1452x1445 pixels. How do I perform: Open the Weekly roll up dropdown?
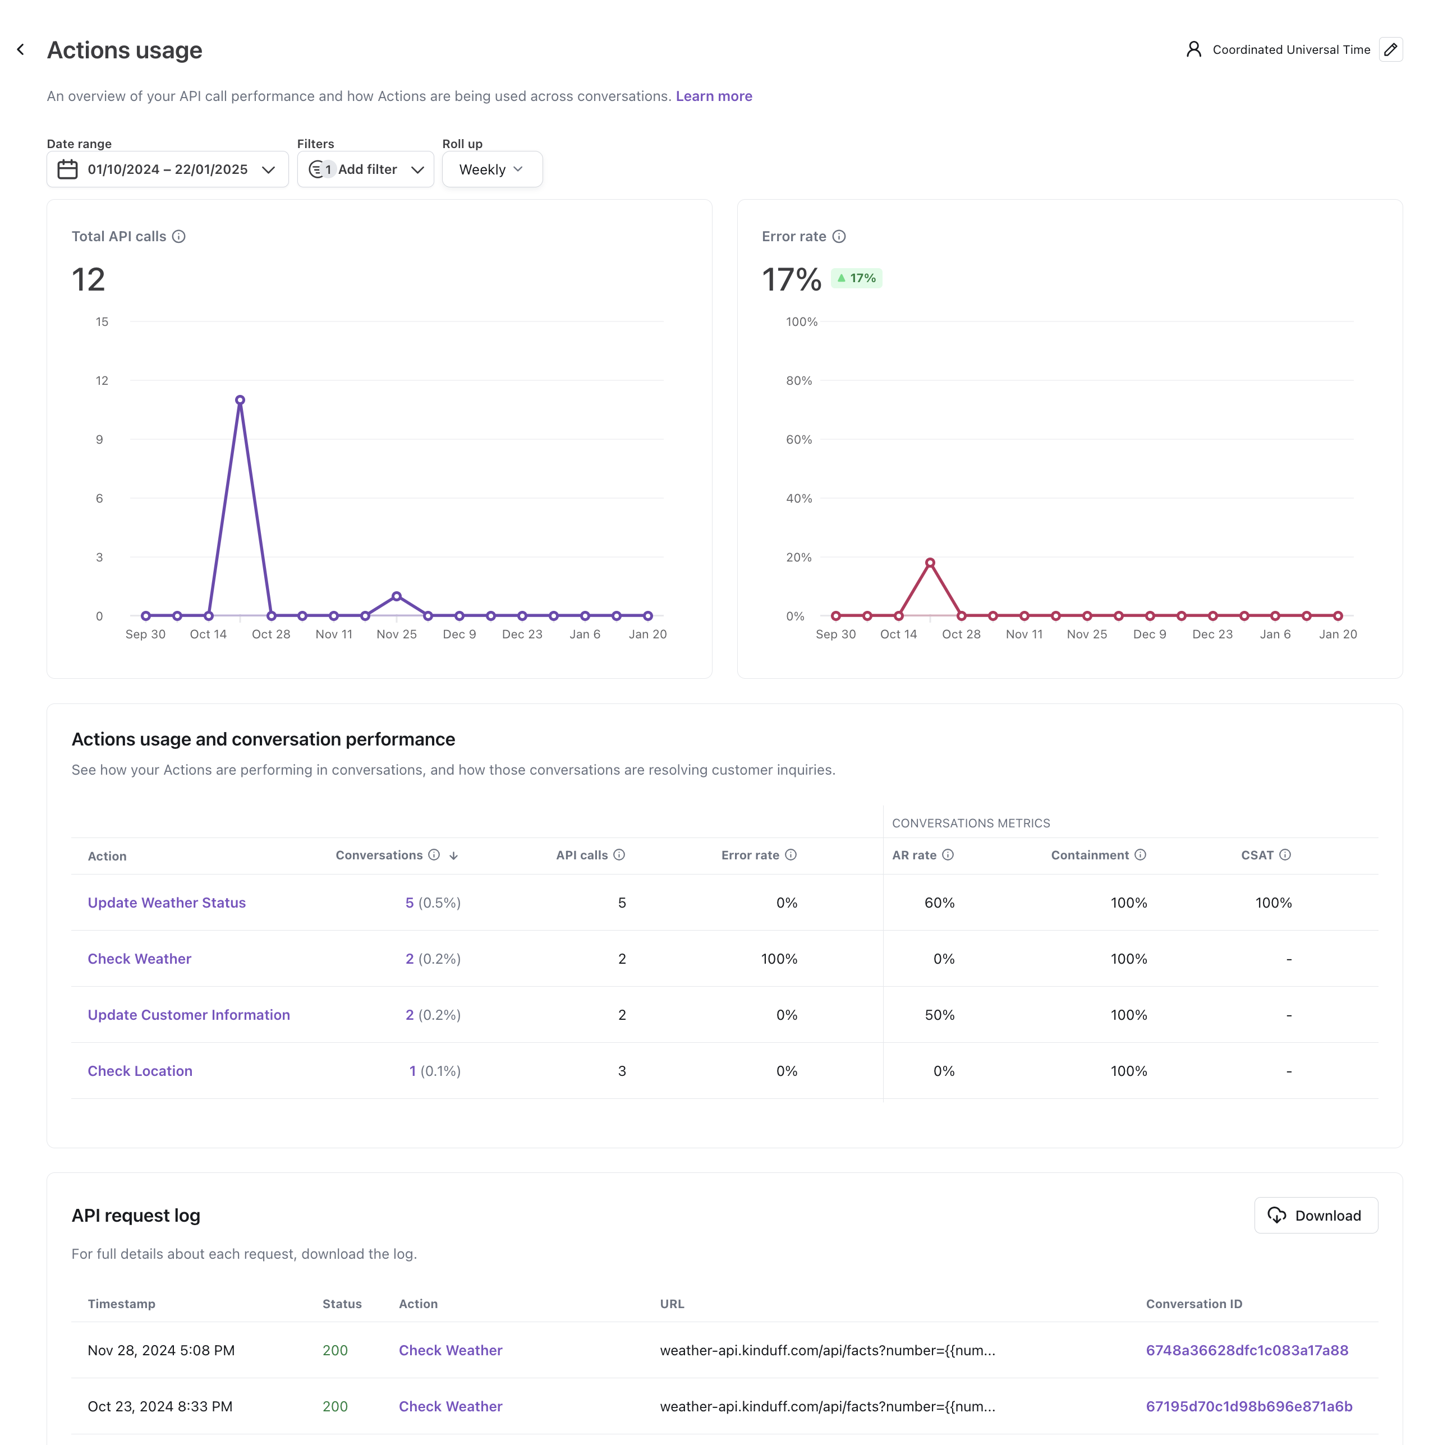pyautogui.click(x=491, y=170)
